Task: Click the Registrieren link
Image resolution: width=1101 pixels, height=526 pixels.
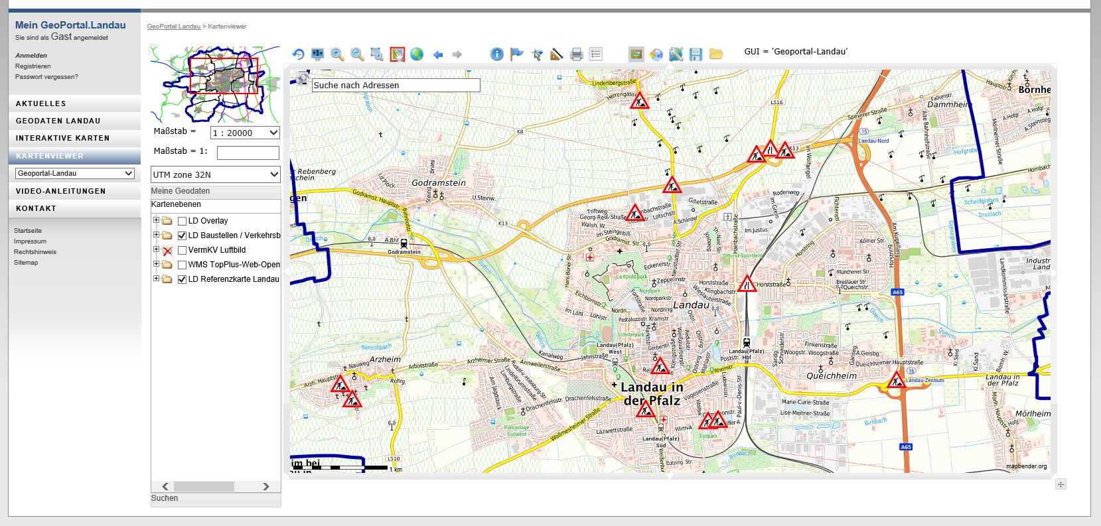Action: (33, 66)
